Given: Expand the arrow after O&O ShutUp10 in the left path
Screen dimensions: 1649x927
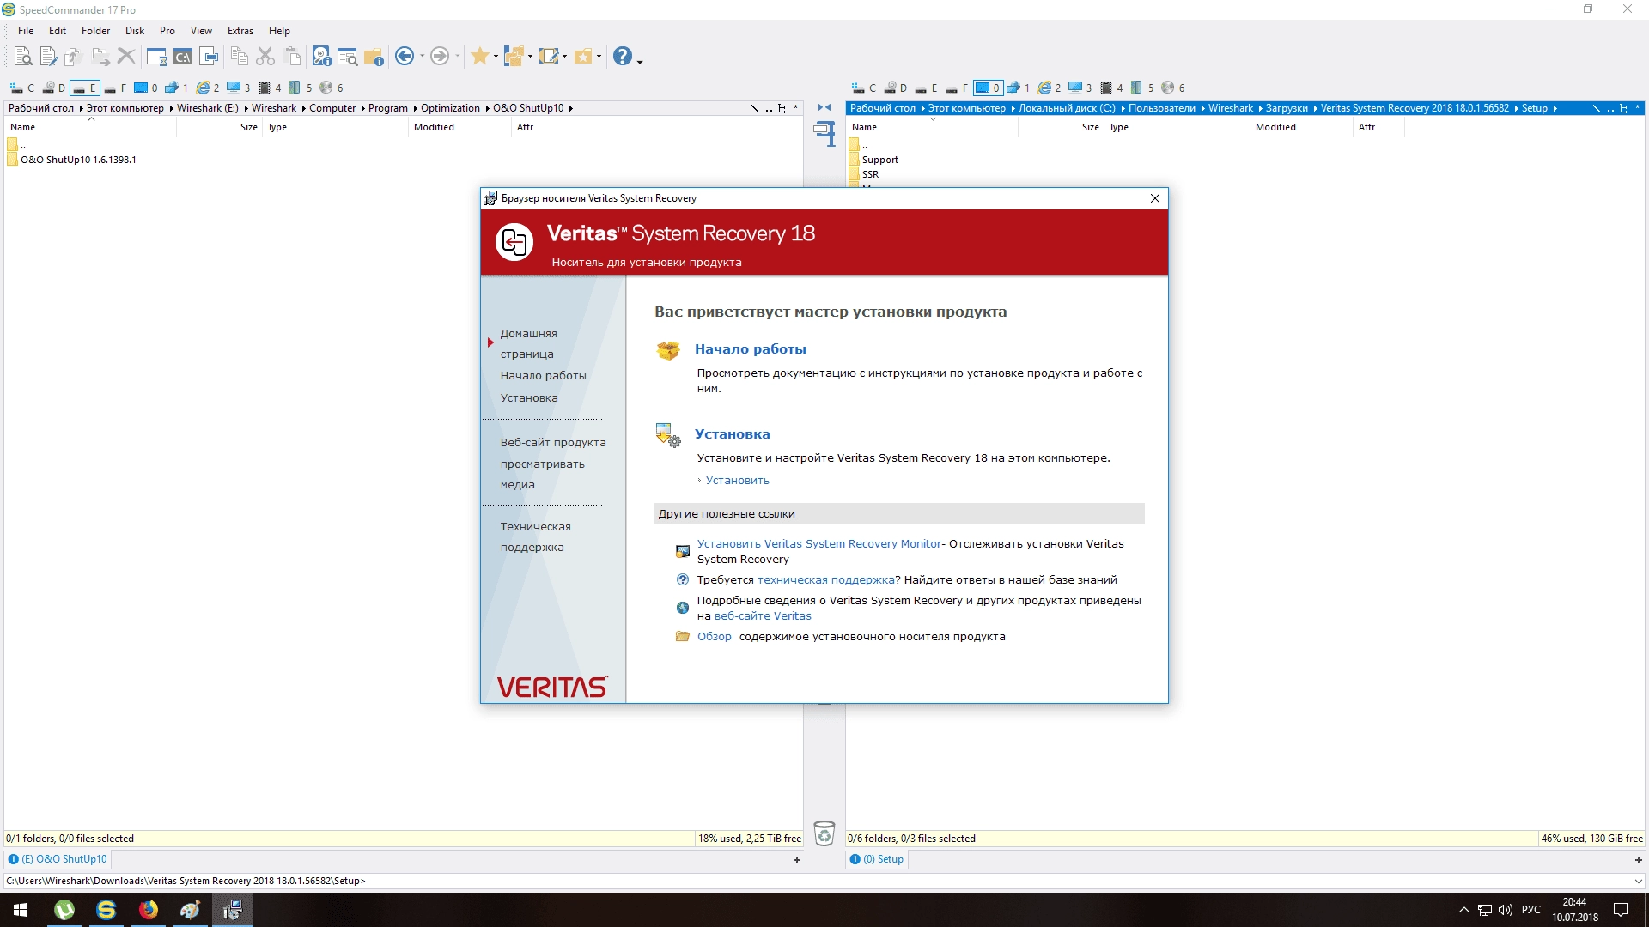Looking at the screenshot, I should [570, 108].
